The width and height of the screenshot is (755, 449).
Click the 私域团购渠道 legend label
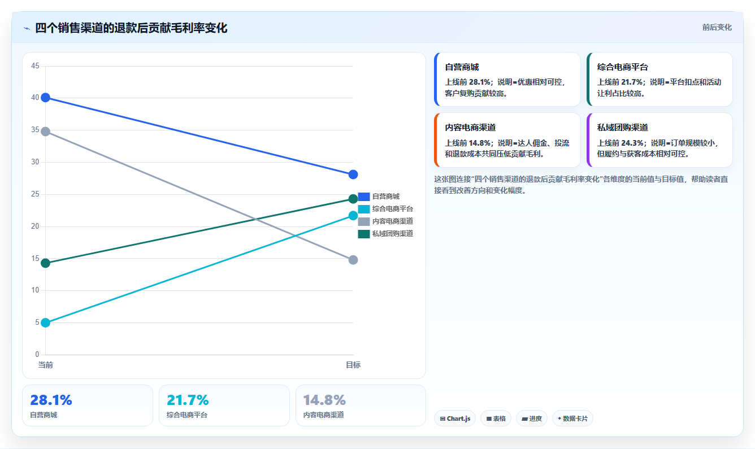393,234
